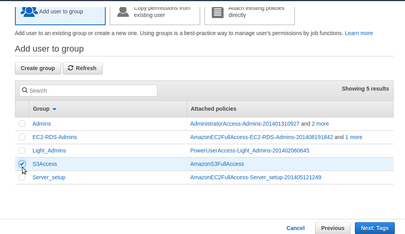The width and height of the screenshot is (405, 234).
Task: Open AdministratorAccess-Admins-201401310927 policy link
Action: (x=245, y=124)
